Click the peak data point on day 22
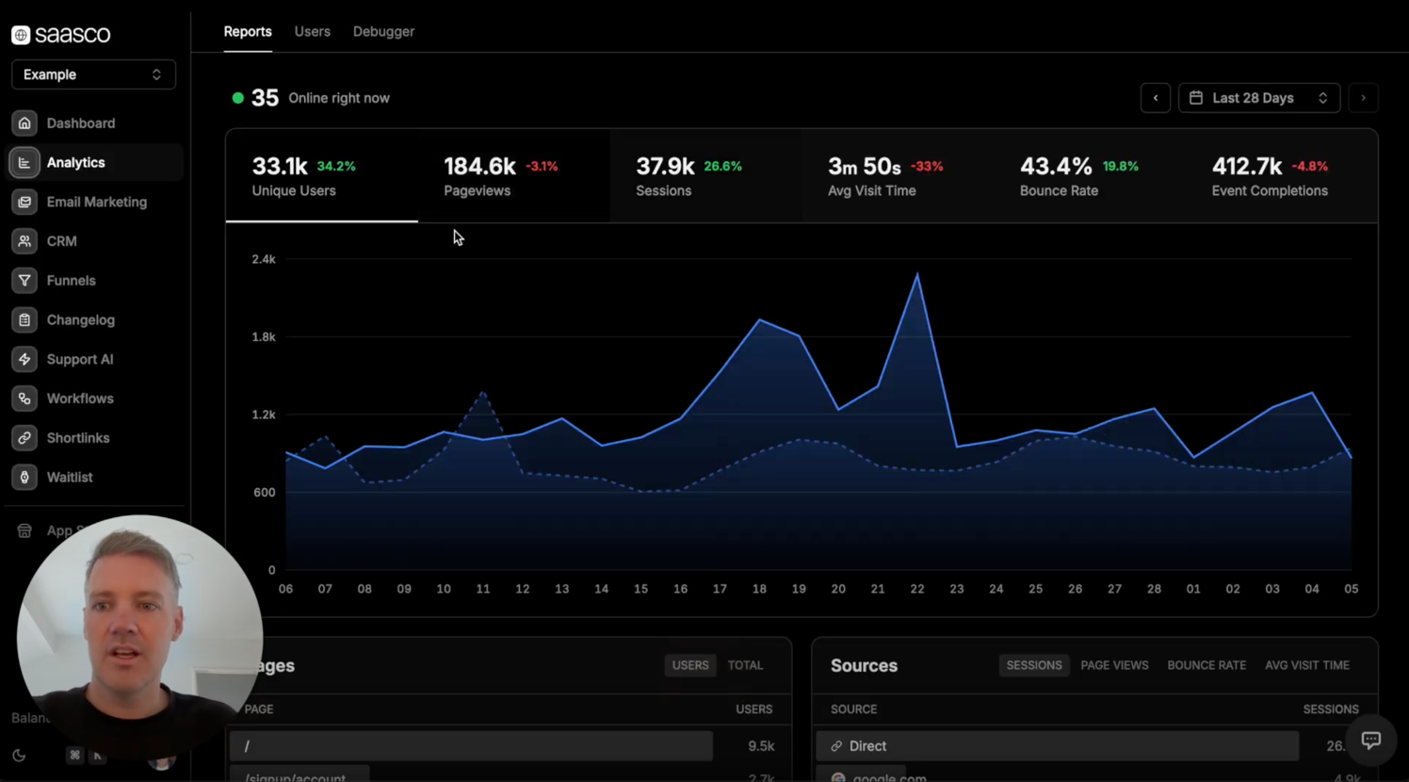Image resolution: width=1409 pixels, height=782 pixels. pos(917,274)
